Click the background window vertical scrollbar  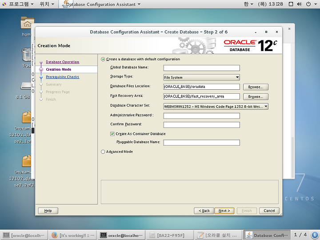(x=292, y=157)
